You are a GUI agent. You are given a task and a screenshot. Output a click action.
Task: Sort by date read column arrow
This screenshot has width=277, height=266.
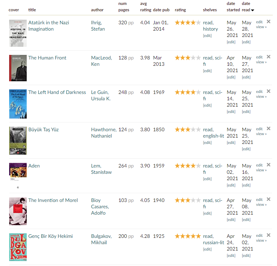click(x=252, y=10)
